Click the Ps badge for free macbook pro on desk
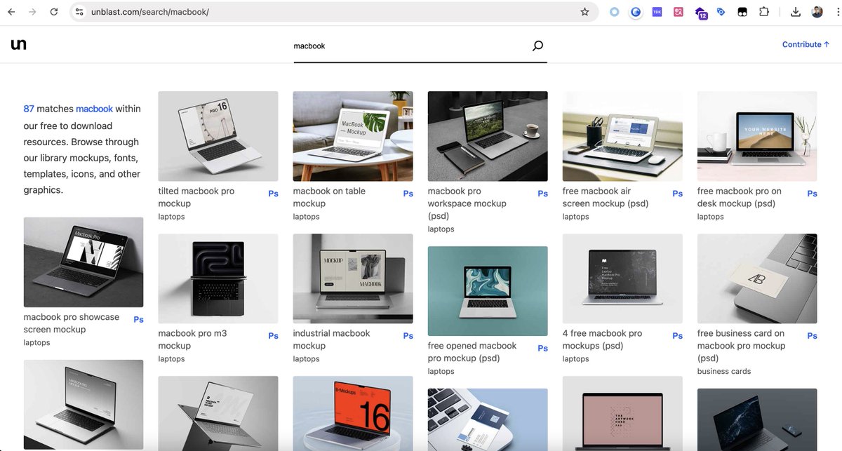 click(812, 194)
